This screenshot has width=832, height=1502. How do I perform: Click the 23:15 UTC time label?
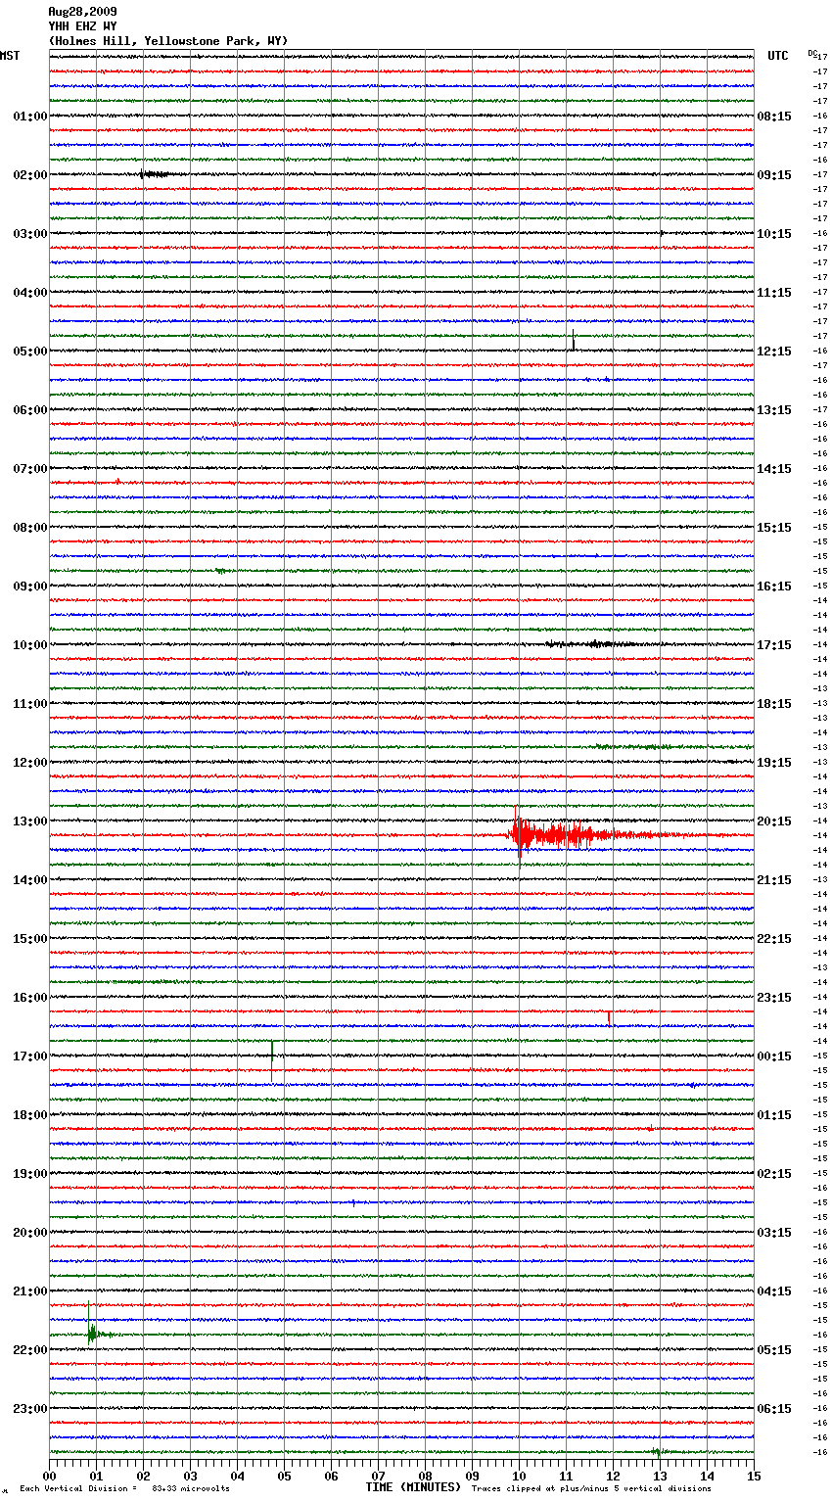coord(774,998)
